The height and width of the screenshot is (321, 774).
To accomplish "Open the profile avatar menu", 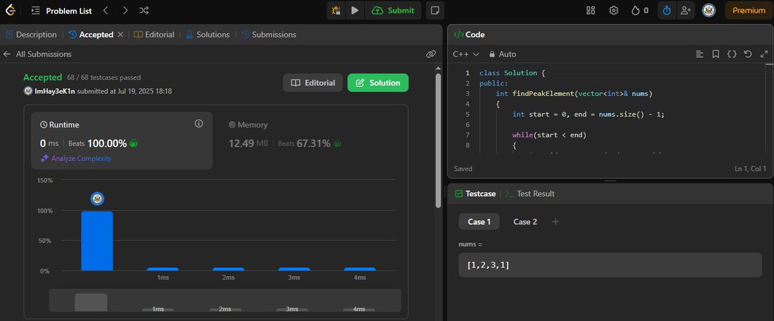I will (709, 10).
